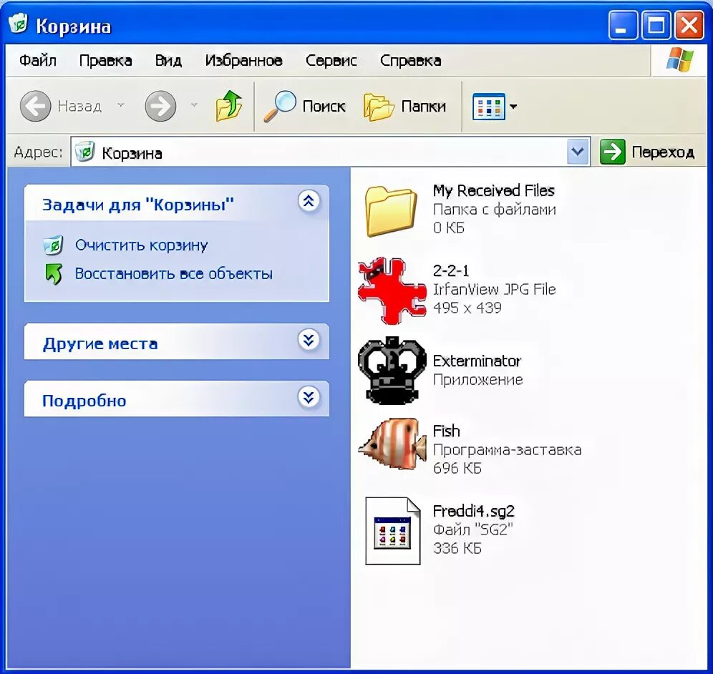Viewport: 713px width, 674px height.
Task: Click the Восстановить все объекты link
Action: pos(174,273)
